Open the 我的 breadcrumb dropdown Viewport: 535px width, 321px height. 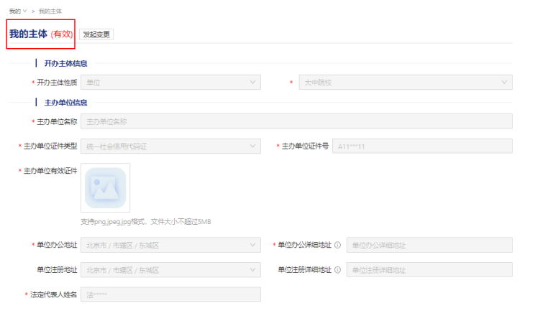(x=18, y=11)
